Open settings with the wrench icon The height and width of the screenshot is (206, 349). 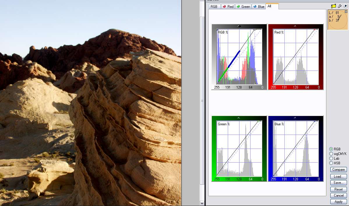340,6
